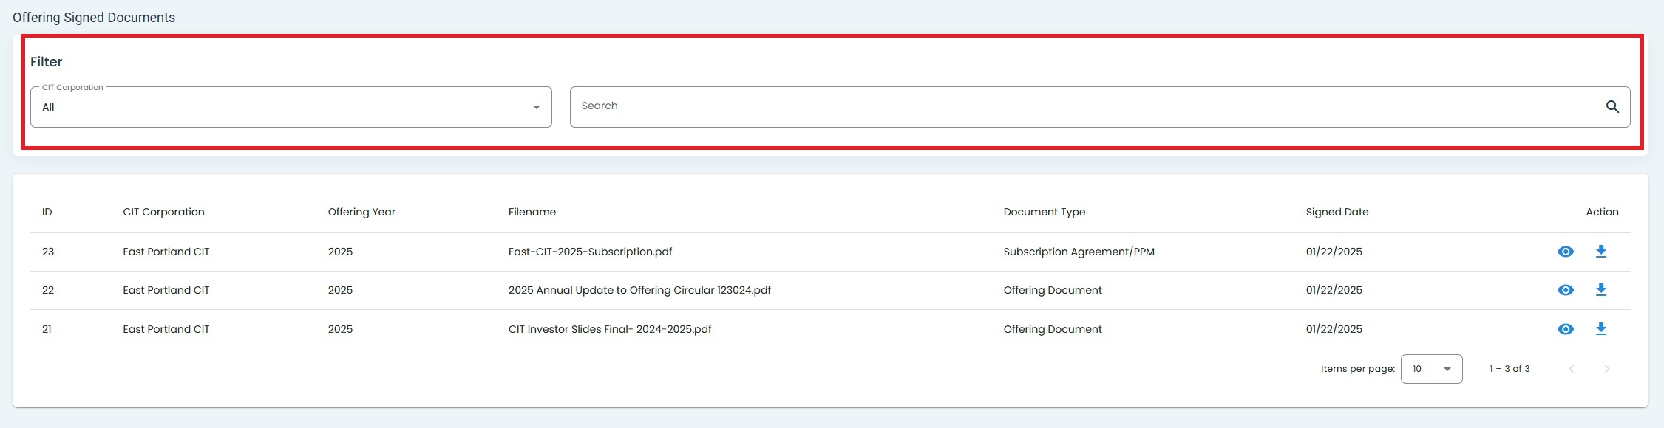Go to next page arrow
The width and height of the screenshot is (1664, 428).
pyautogui.click(x=1606, y=369)
